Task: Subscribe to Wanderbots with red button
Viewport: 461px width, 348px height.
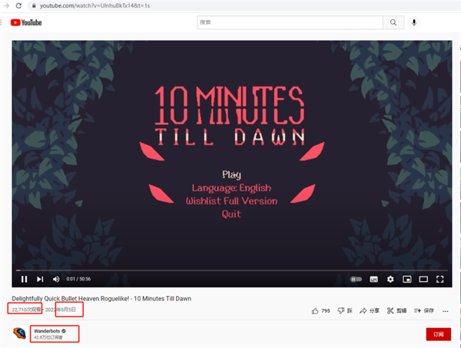Action: pos(439,334)
